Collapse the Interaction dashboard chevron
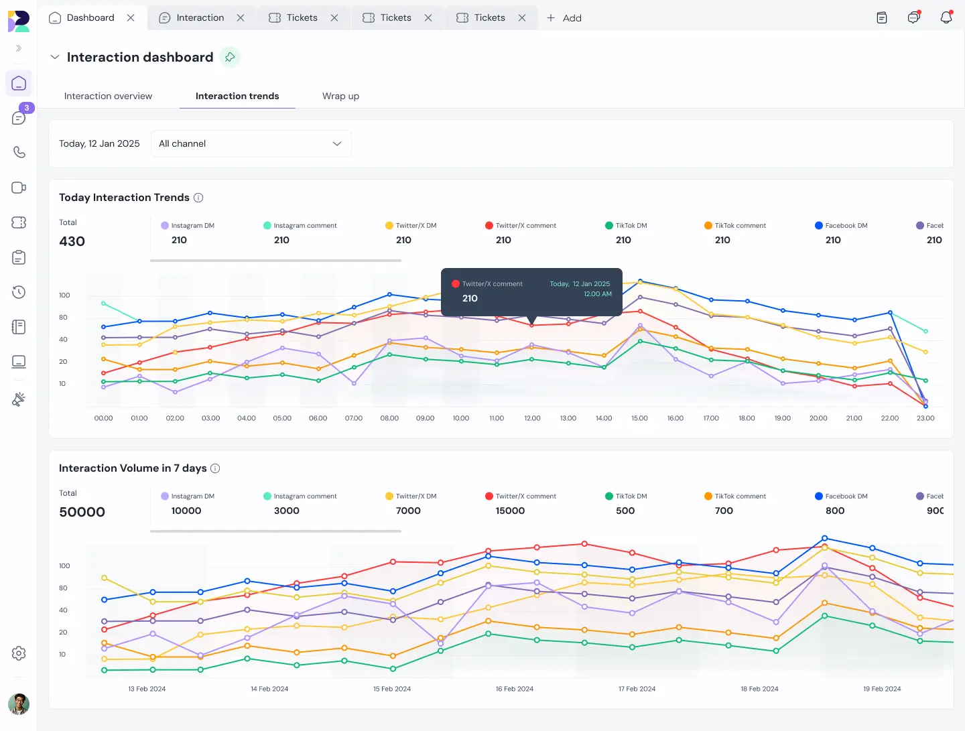Viewport: 965px width, 731px height. click(55, 57)
